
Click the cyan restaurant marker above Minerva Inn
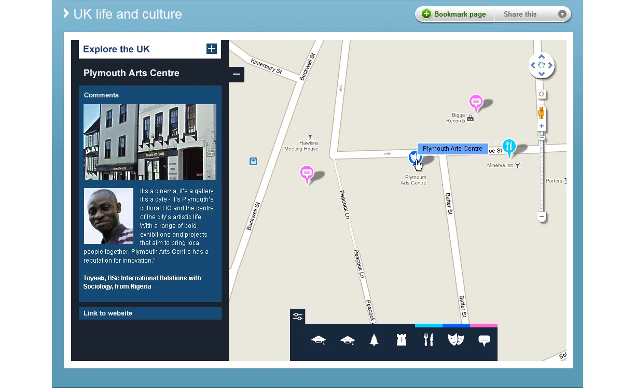point(509,148)
